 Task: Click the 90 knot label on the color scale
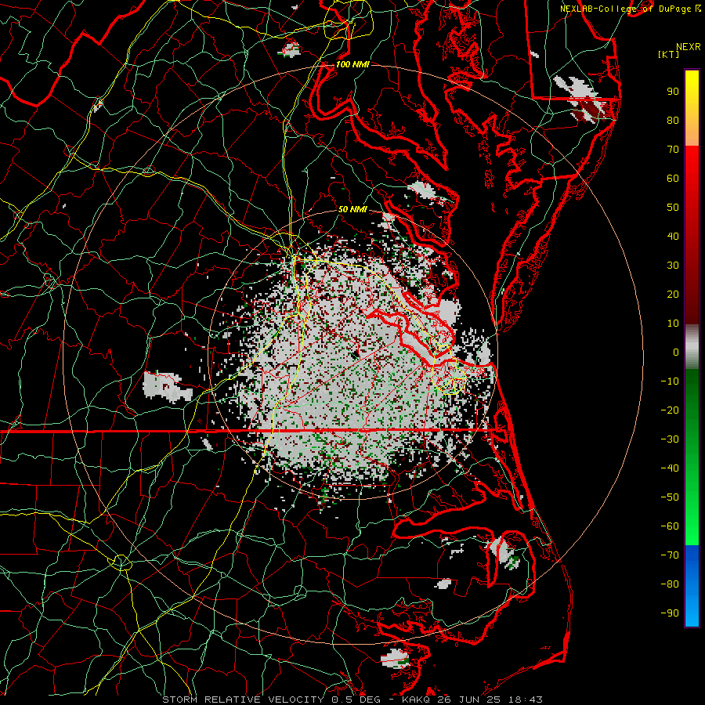[x=673, y=92]
